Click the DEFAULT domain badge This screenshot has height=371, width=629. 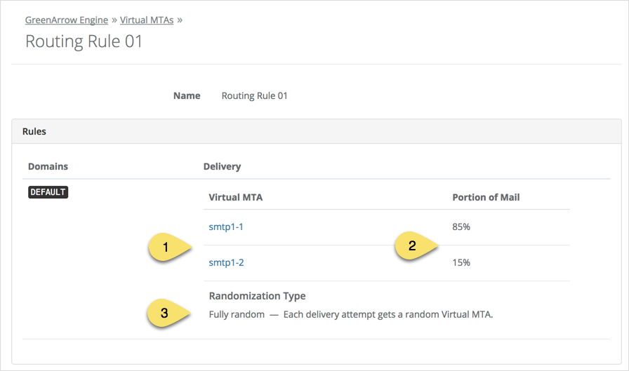point(48,192)
